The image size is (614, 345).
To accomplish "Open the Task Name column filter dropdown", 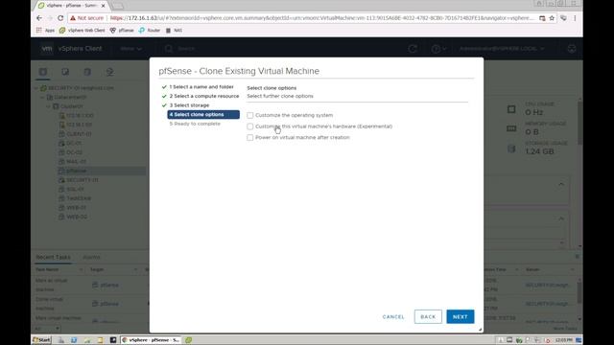I will pyautogui.click(x=81, y=270).
